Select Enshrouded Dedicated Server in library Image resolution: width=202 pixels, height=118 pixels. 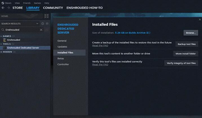click(x=23, y=48)
